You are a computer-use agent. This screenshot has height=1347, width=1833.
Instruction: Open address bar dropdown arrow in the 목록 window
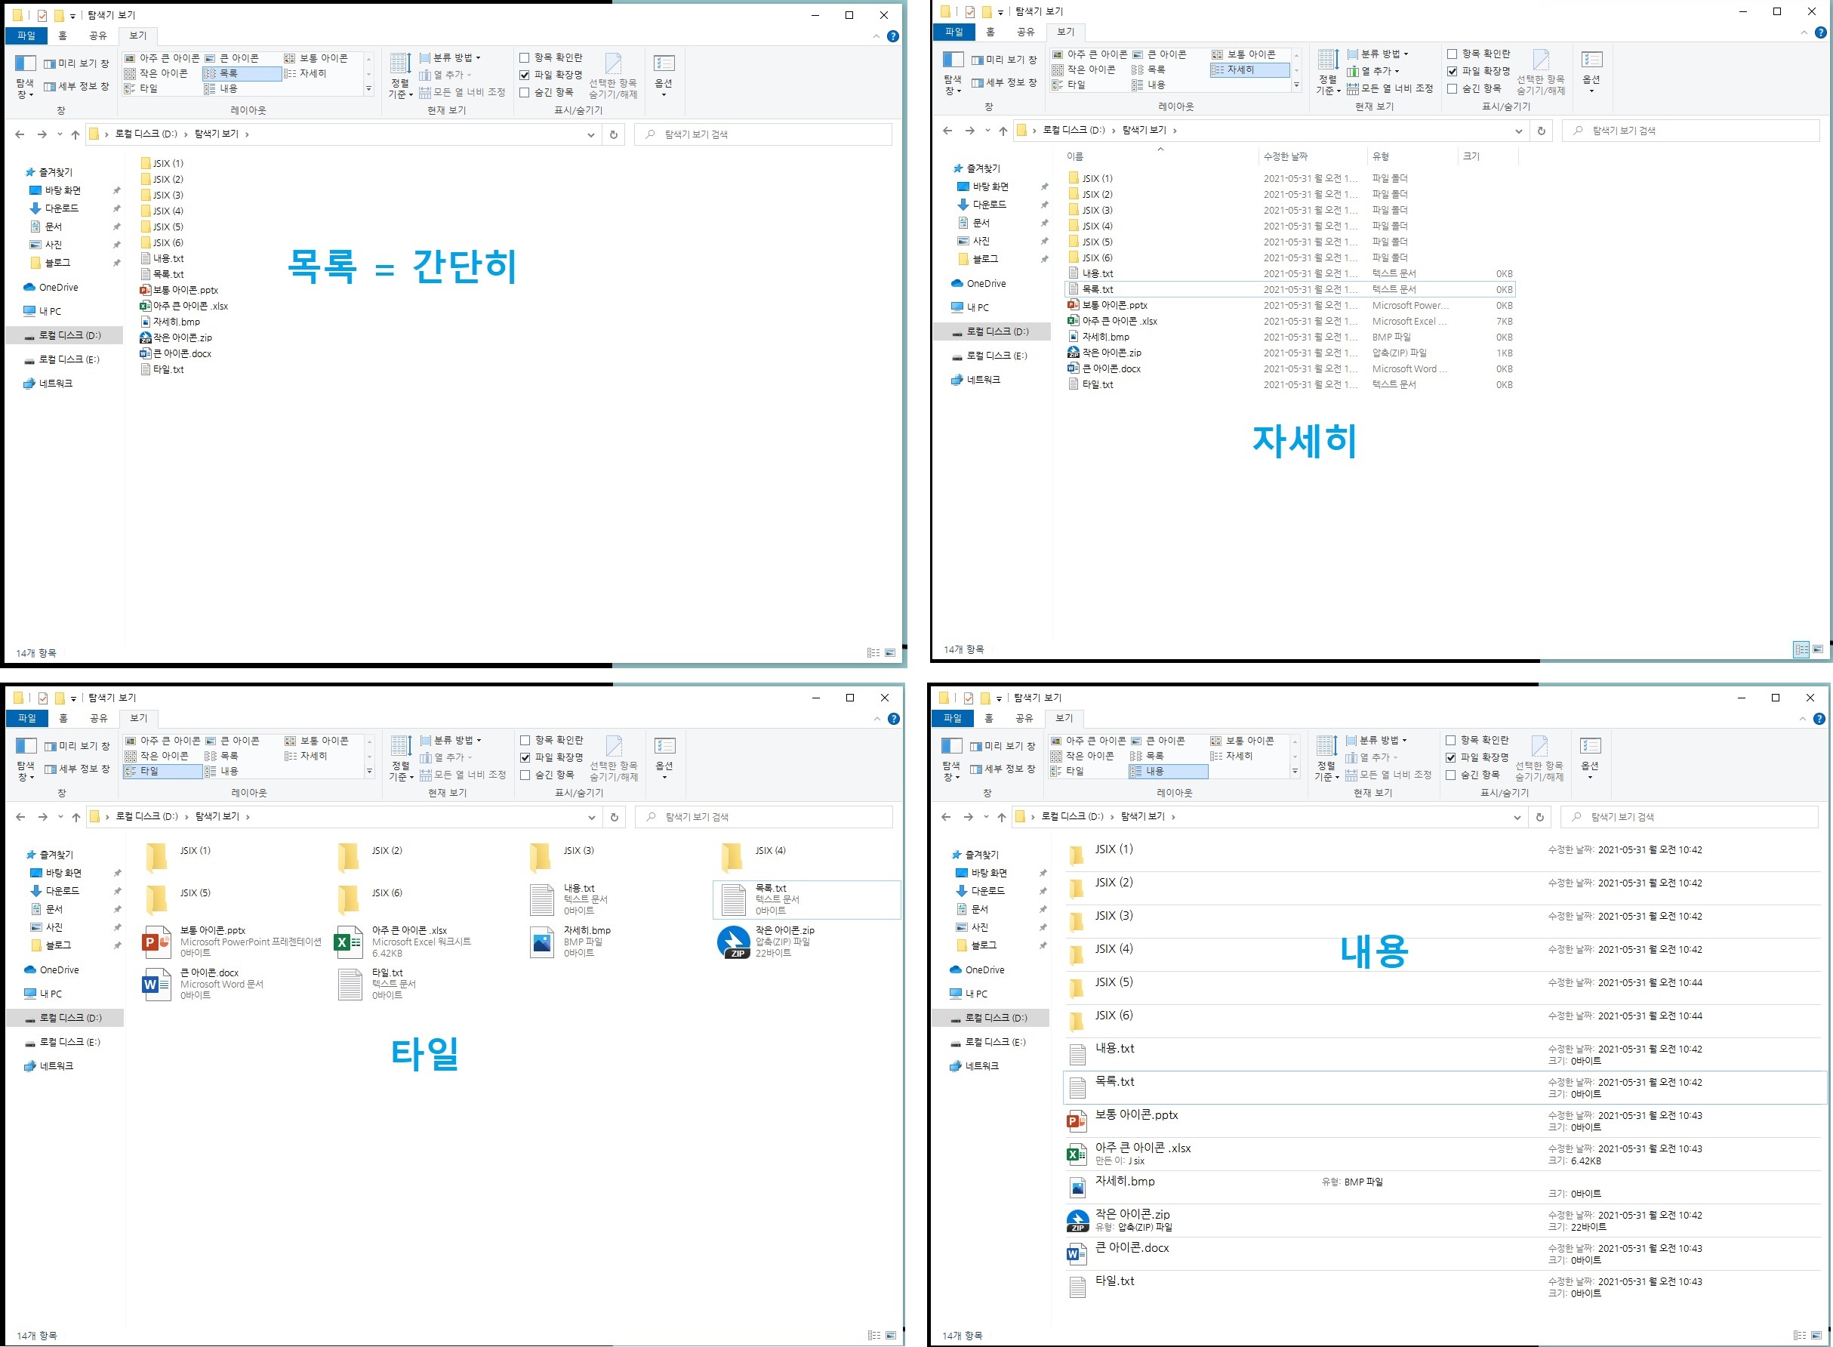[591, 134]
